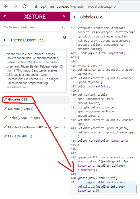Click the padlock site info icon
The height and width of the screenshot is (199, 140).
pos(36,6)
